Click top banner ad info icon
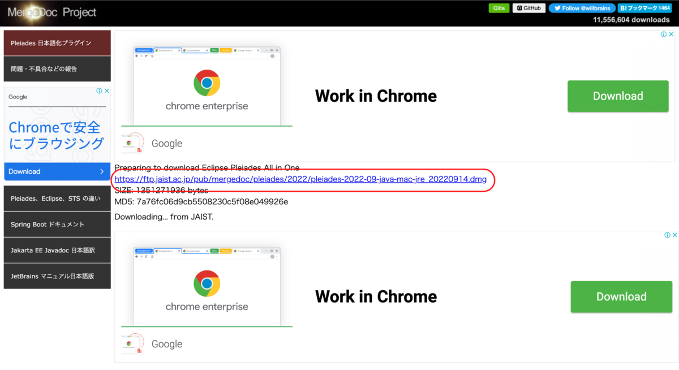Image resolution: width=679 pixels, height=370 pixels. coord(664,35)
